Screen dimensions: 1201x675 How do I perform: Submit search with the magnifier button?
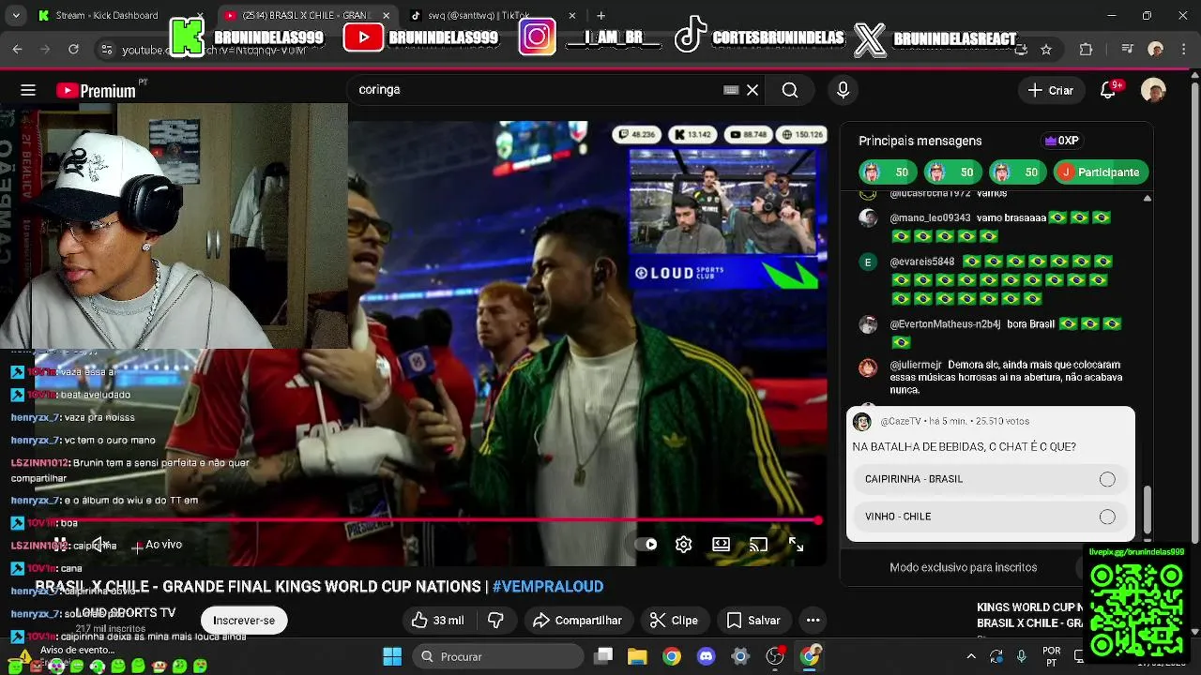point(790,90)
